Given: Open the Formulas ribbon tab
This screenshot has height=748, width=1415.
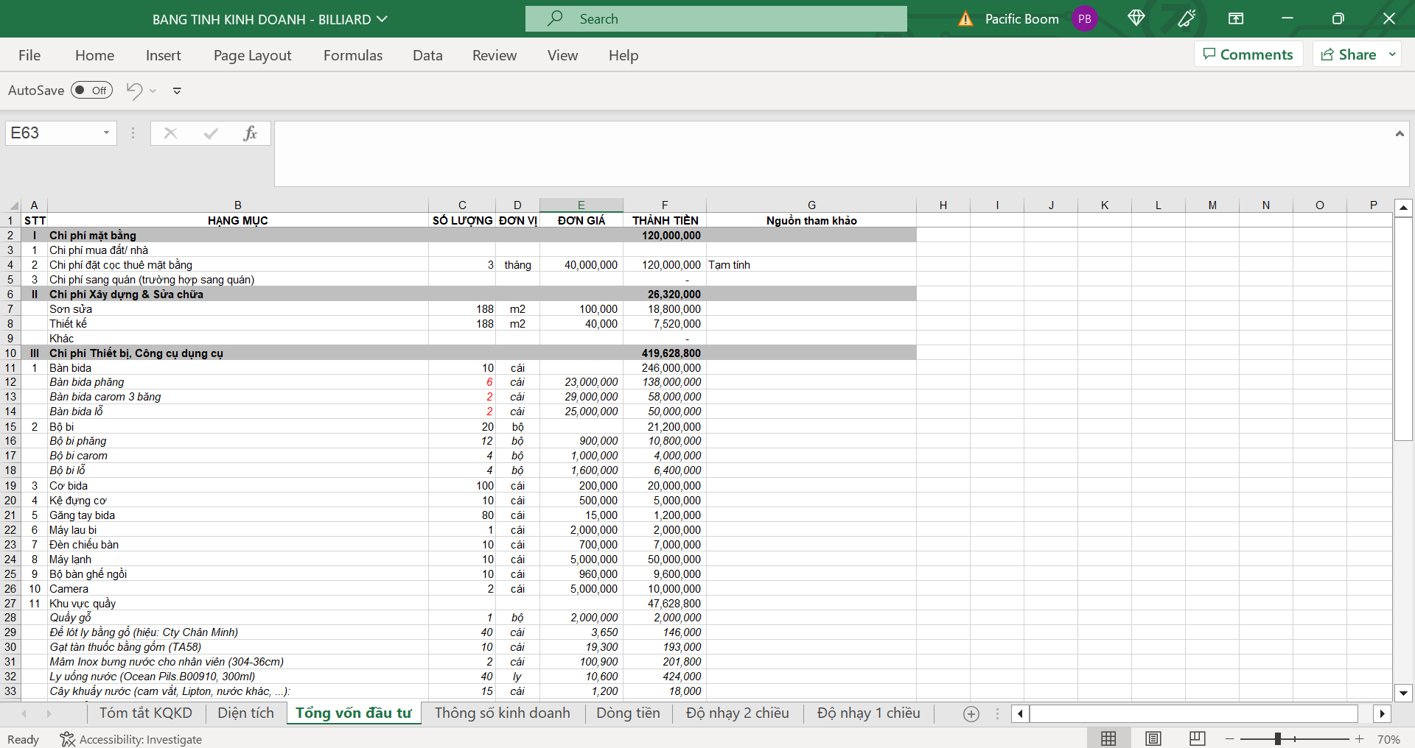Looking at the screenshot, I should click(352, 55).
